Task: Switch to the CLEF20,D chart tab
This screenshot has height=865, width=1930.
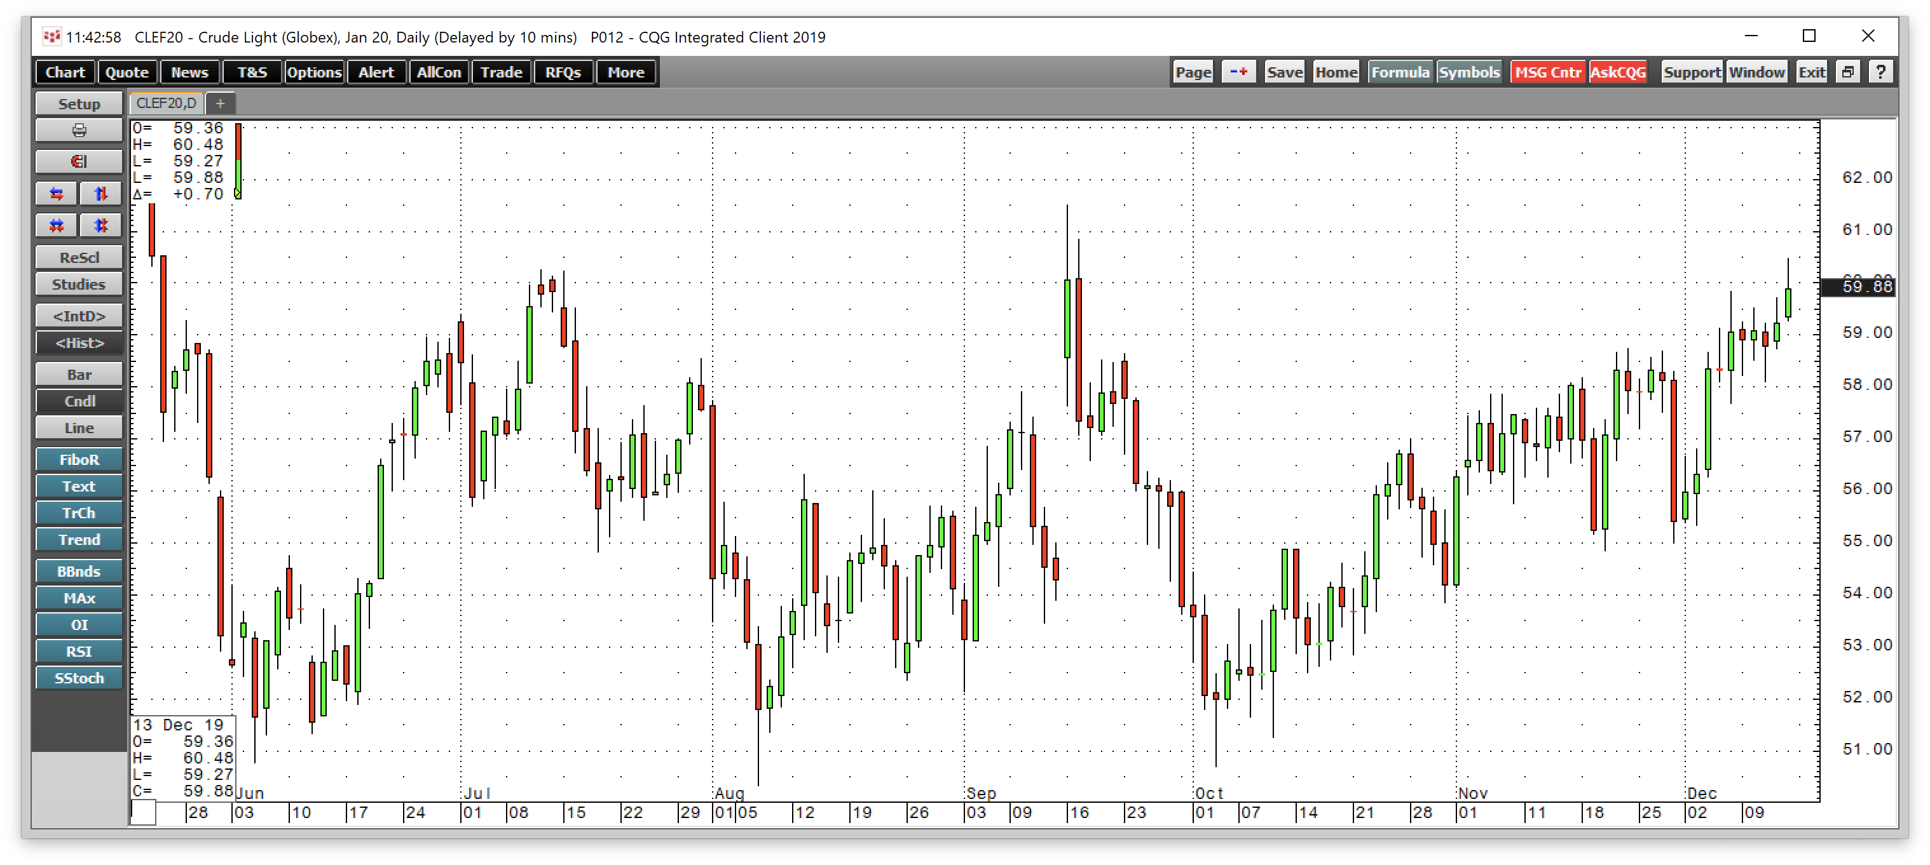Action: coord(165,104)
